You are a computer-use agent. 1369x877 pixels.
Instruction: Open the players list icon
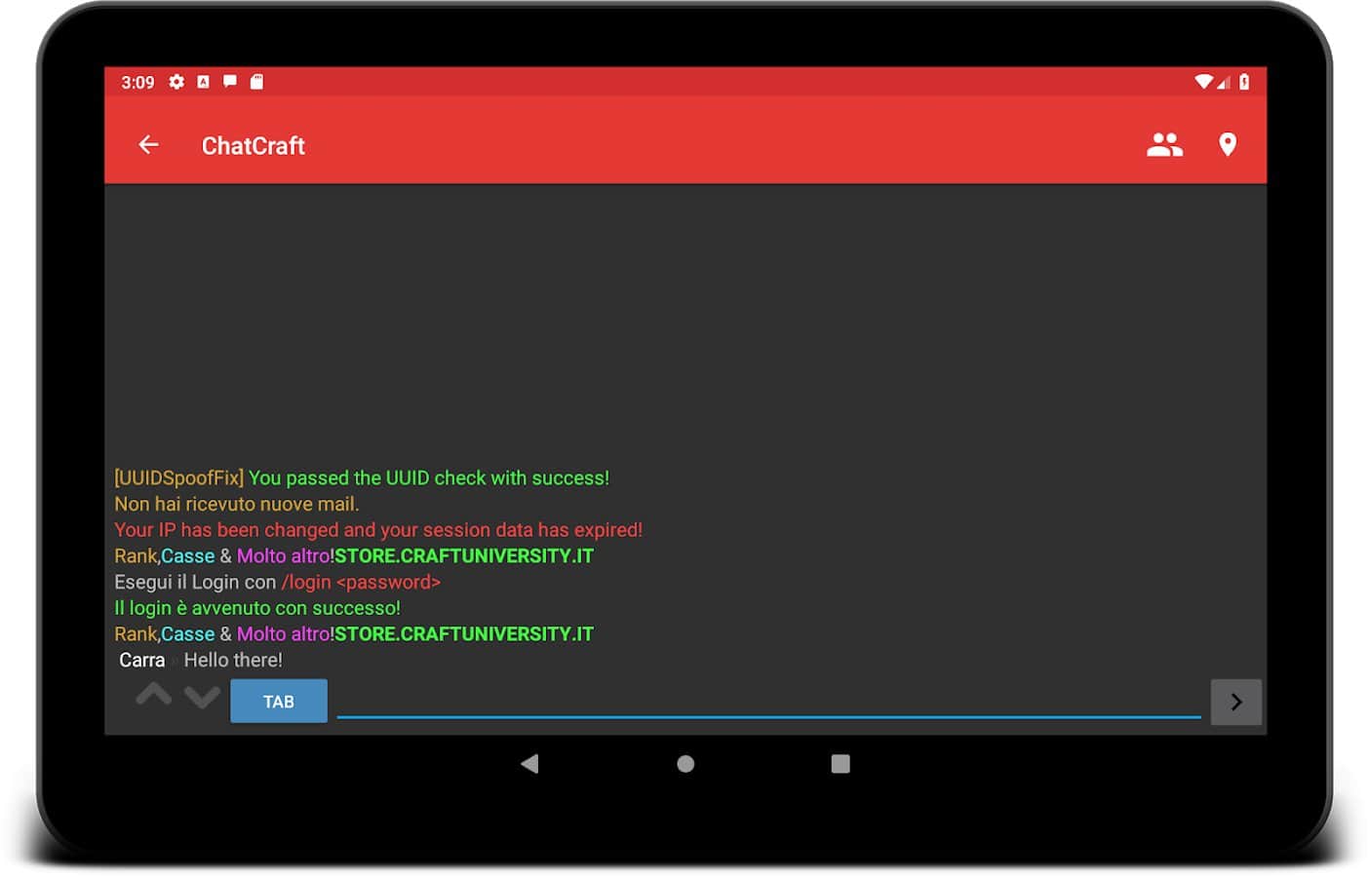pyautogui.click(x=1164, y=145)
